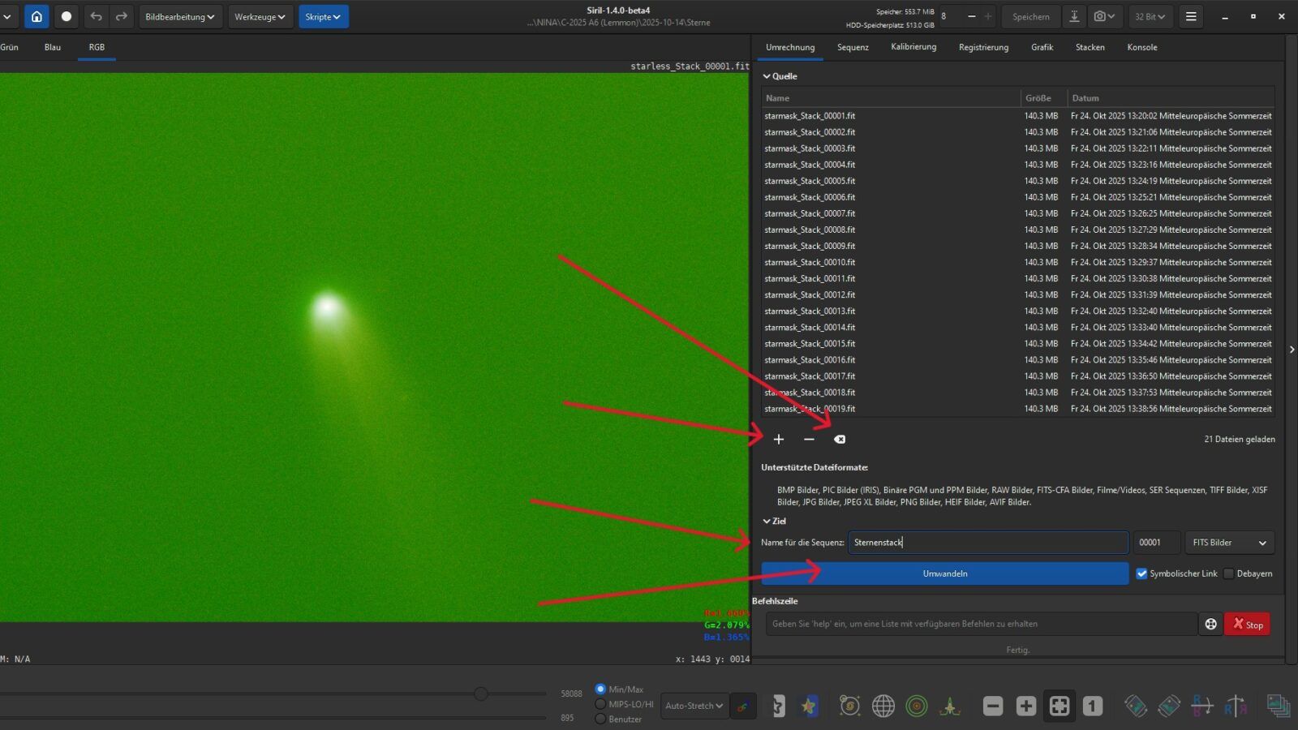Open the FITS Bilder format dropdown
Image resolution: width=1298 pixels, height=730 pixels.
[x=1229, y=543]
